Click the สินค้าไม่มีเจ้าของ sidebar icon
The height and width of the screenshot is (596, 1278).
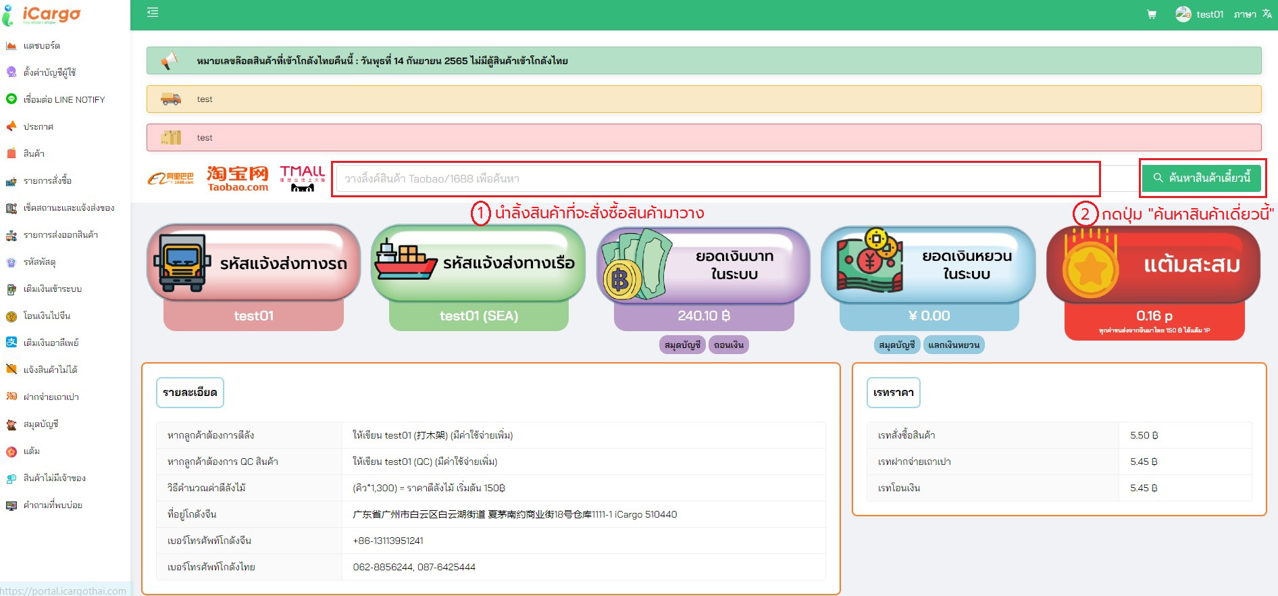pos(11,478)
